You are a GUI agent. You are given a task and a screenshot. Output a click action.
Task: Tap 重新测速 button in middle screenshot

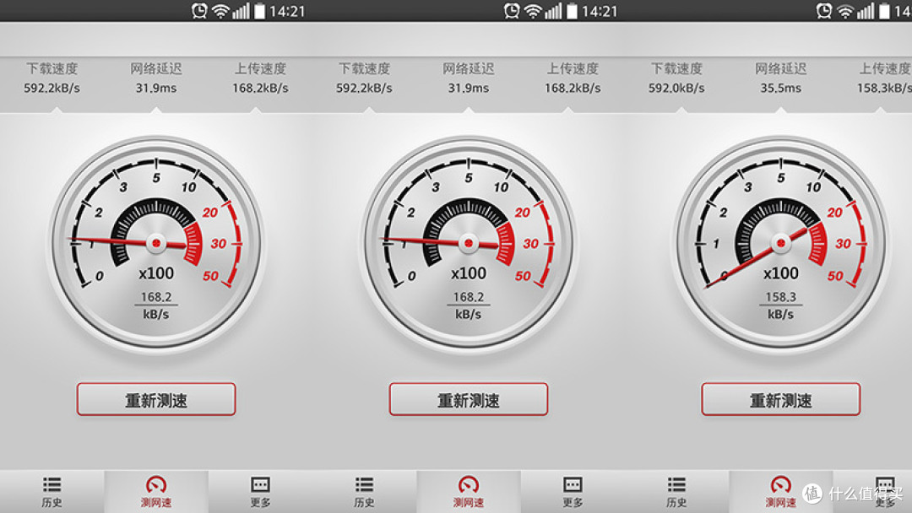pos(468,399)
